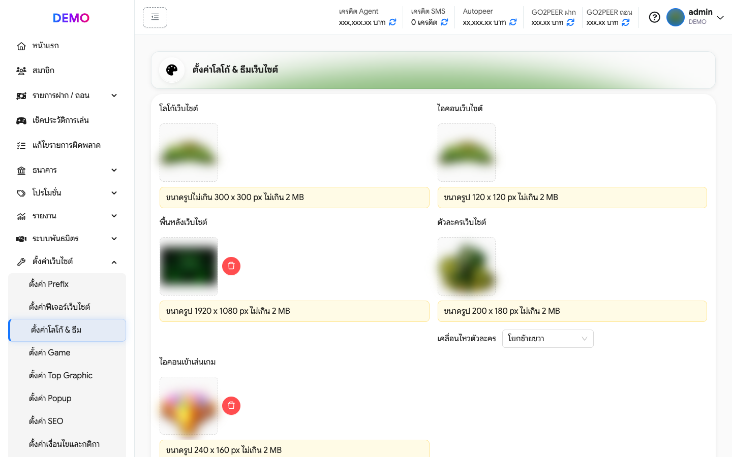Image resolution: width=732 pixels, height=457 pixels.
Task: Refresh the เครดิต Agent balance
Action: 392,22
